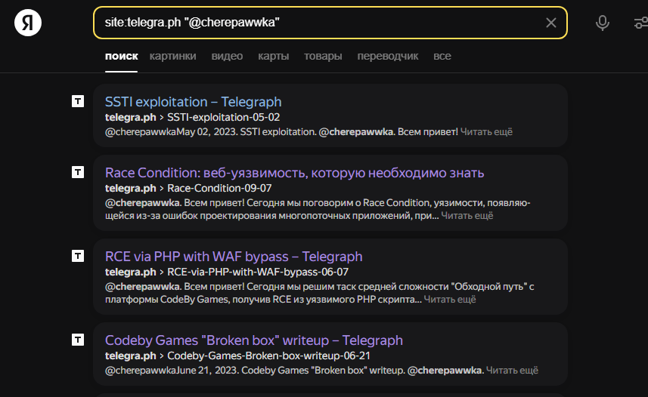Click snippet text "May 02, 2023. SSTI exploitation"
The image size is (648, 397).
click(x=246, y=131)
